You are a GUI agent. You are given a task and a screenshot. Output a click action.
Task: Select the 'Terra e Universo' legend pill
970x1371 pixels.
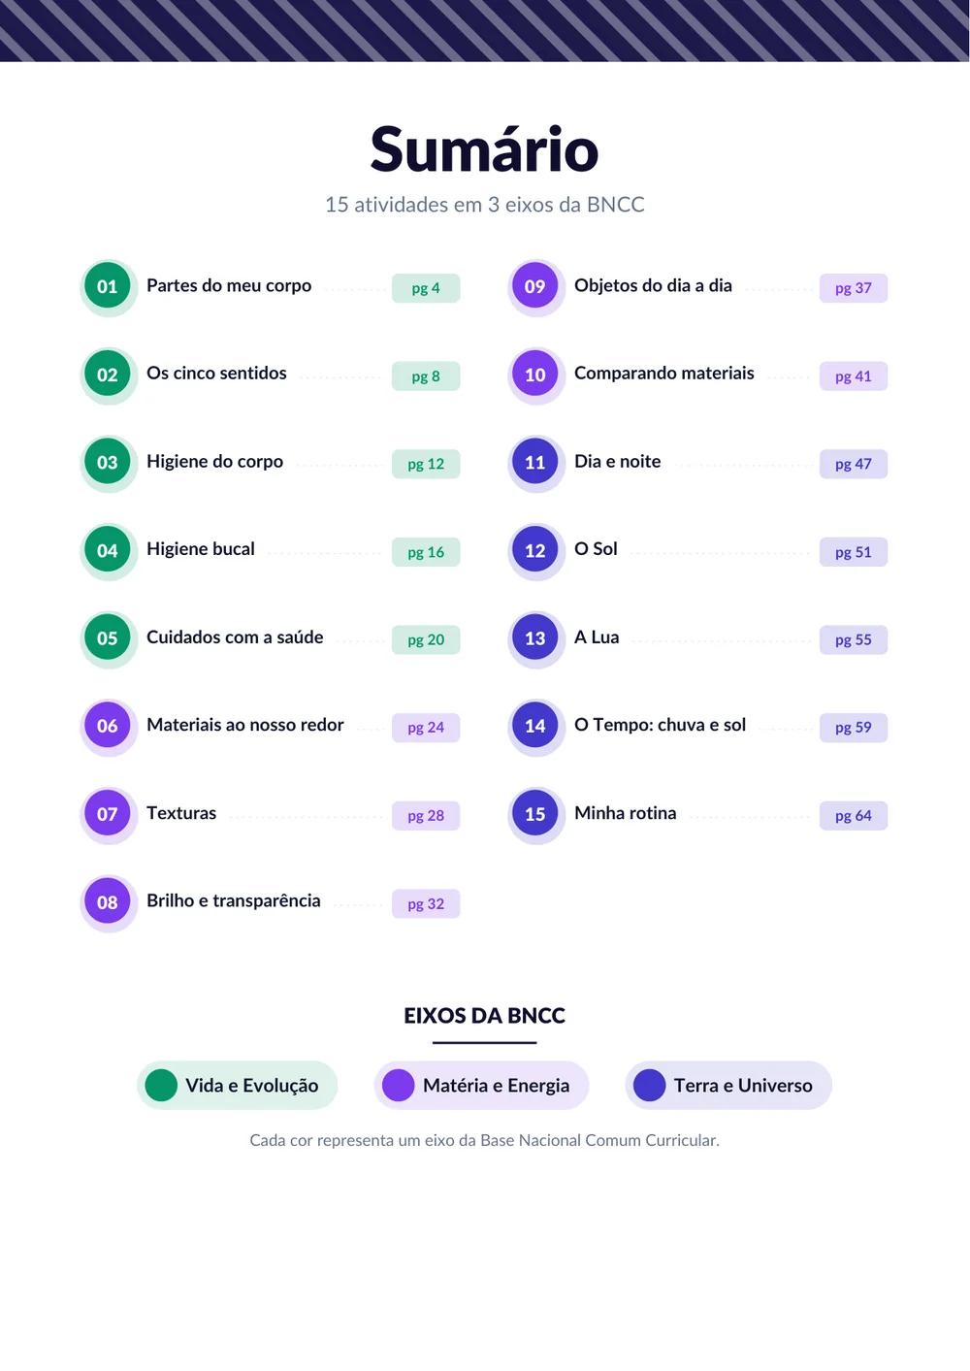click(728, 1085)
